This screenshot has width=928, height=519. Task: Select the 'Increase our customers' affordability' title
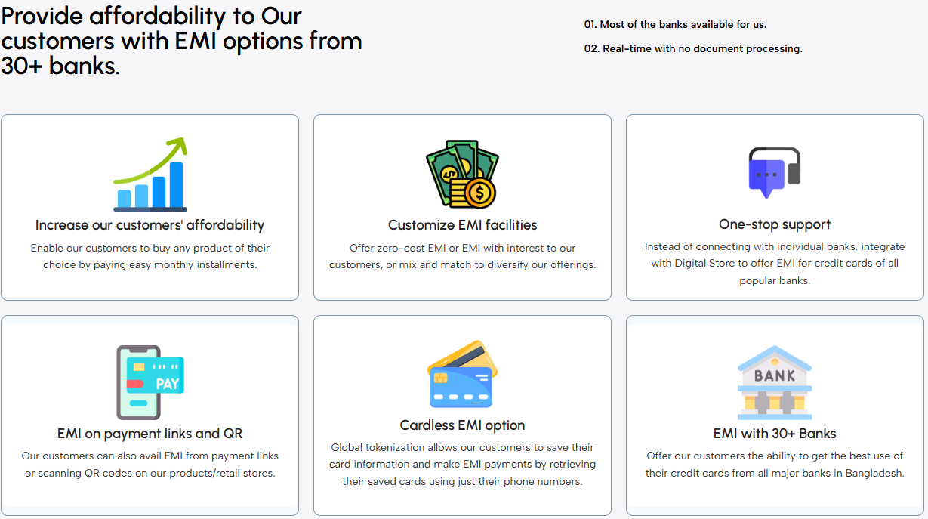[150, 225]
